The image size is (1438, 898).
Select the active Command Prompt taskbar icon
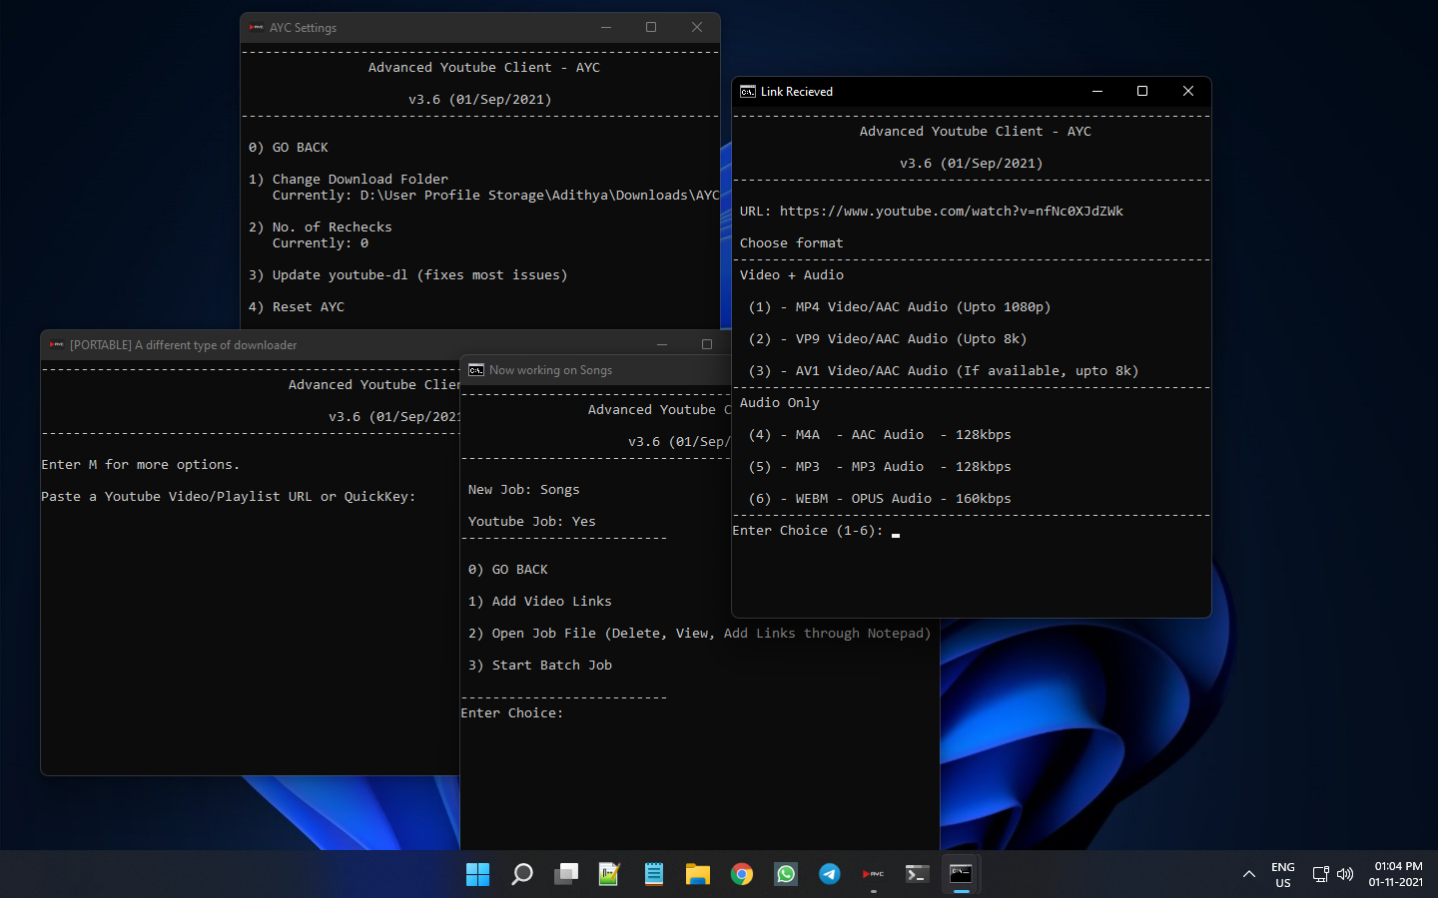tap(961, 874)
